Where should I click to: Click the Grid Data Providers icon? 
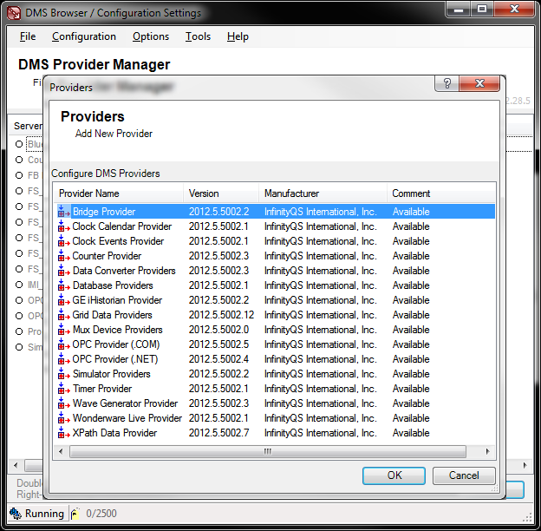point(64,315)
